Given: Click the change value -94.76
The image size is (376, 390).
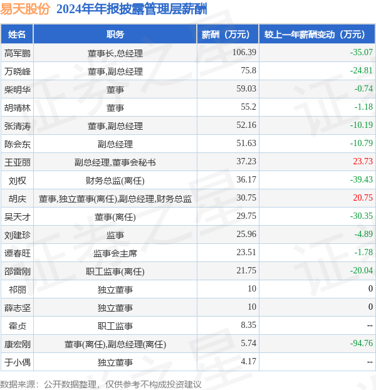Looking at the screenshot, I should click(x=362, y=343).
